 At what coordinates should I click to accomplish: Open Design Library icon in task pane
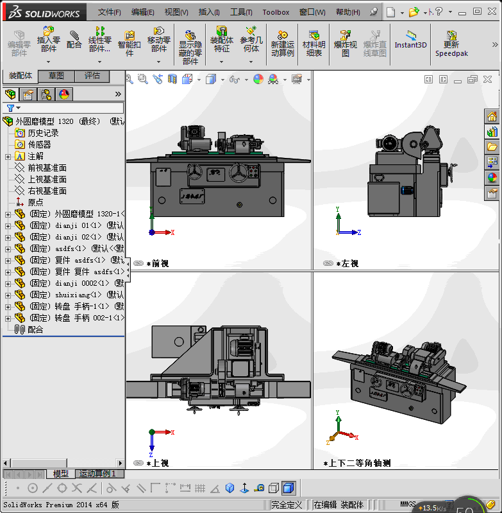492,132
